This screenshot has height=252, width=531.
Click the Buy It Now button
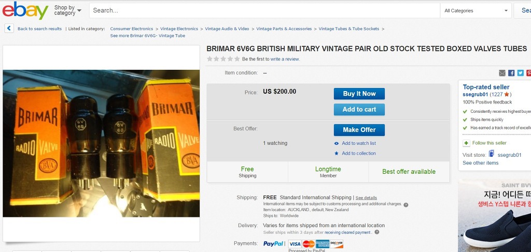[359, 94]
